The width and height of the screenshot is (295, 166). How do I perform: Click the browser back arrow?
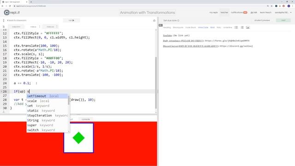tap(2, 6)
